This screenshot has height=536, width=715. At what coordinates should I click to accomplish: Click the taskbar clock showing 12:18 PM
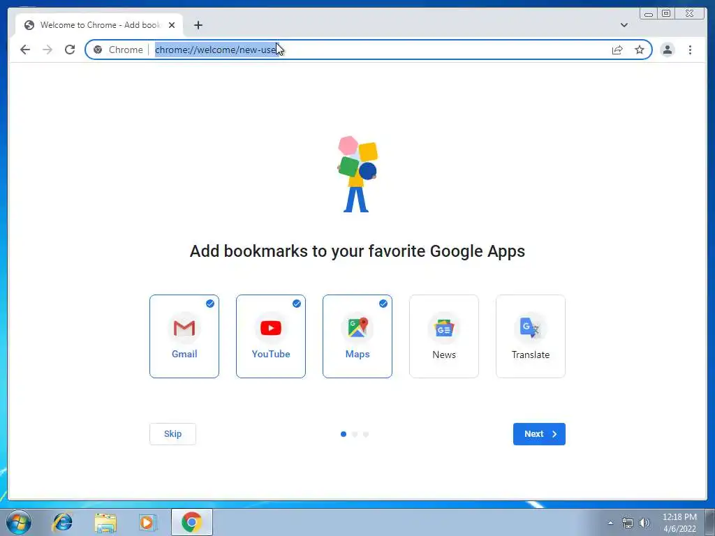pos(679,523)
